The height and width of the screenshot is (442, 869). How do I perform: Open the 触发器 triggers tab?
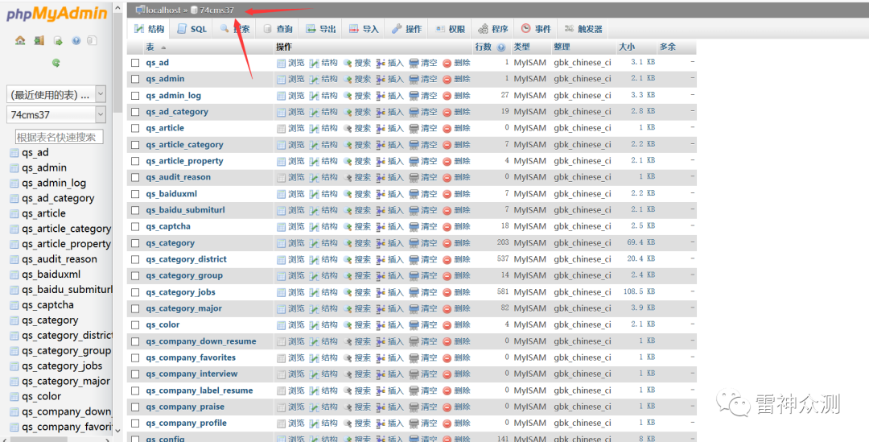(x=583, y=29)
